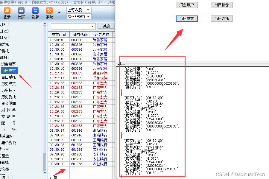This screenshot has width=269, height=179.
Task: Select 配号 in the left menu
Action: (8, 123)
